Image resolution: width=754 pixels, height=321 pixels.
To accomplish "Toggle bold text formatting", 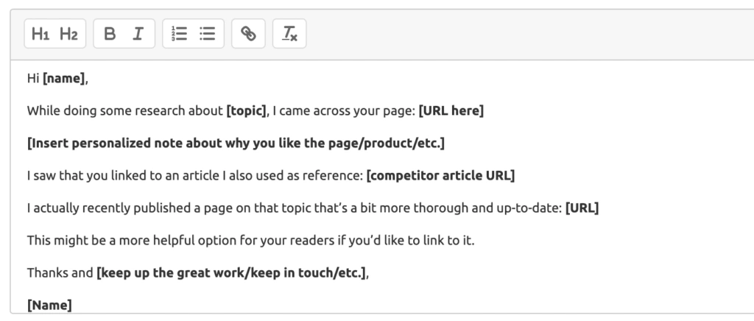I will (x=110, y=34).
